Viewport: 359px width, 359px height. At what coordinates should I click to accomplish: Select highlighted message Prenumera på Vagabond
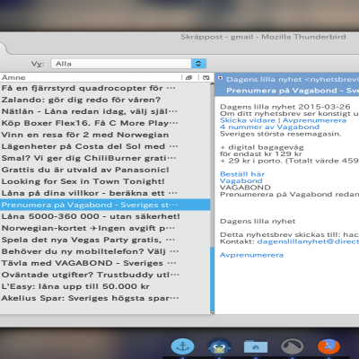tap(105, 205)
